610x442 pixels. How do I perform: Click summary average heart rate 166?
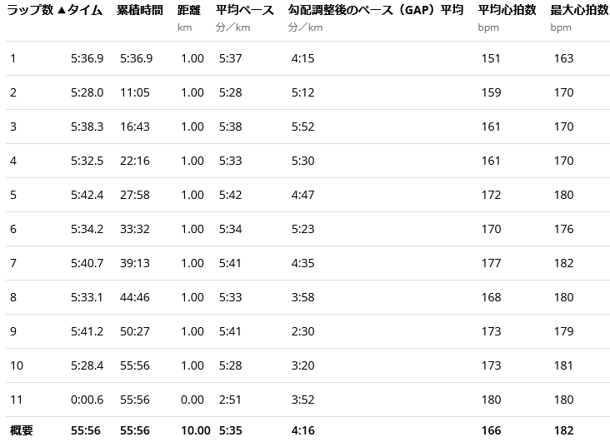point(492,430)
